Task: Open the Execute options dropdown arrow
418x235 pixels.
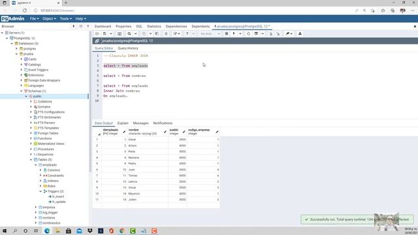Action: coord(240,33)
